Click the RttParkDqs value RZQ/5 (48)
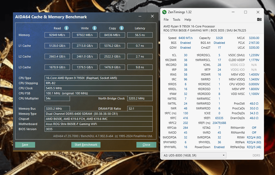The height and width of the screenshot is (175, 275). (254, 147)
